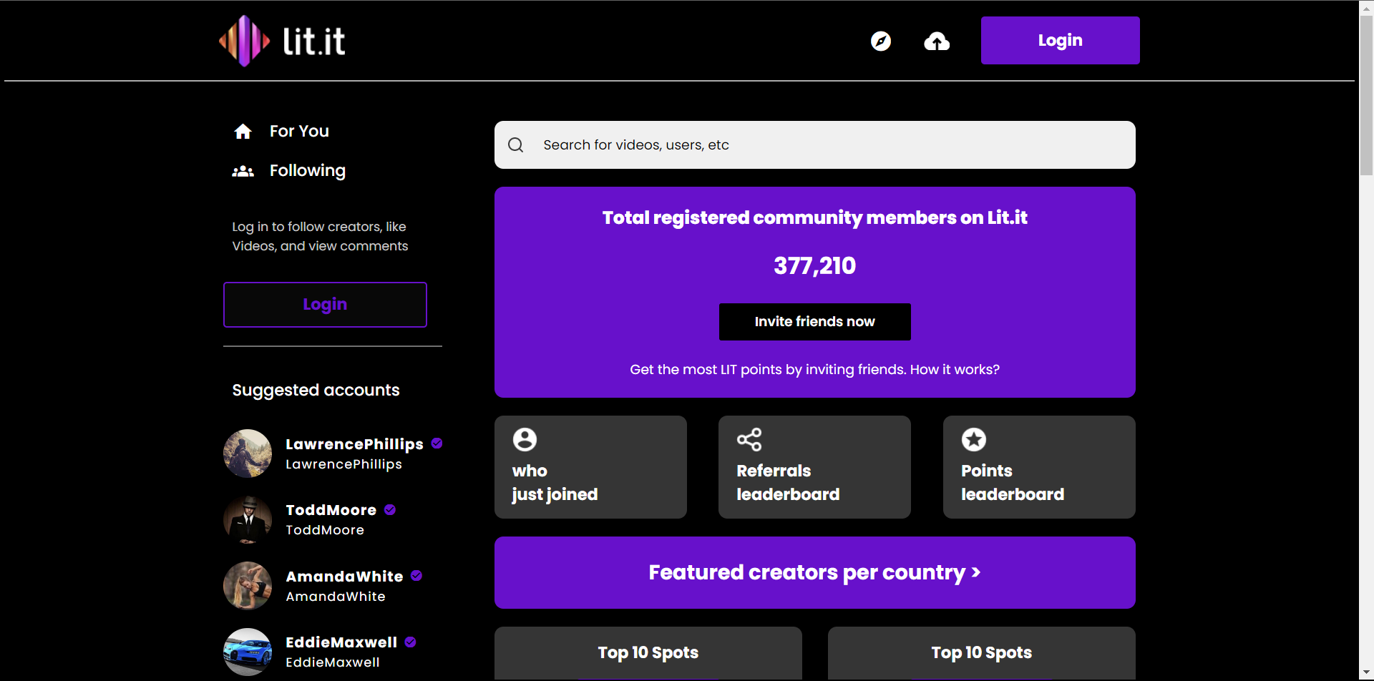Open the who just joined card
Image resolution: width=1374 pixels, height=681 pixels.
(590, 467)
